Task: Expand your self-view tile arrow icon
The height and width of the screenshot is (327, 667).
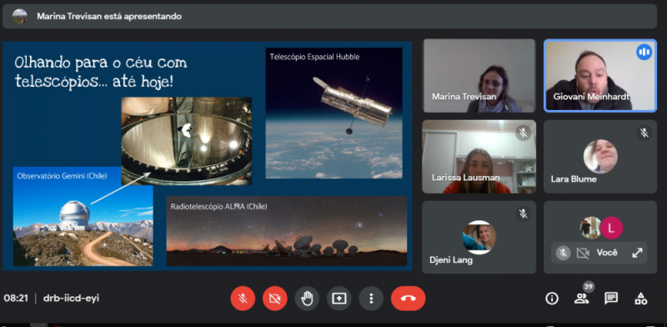Action: tap(637, 253)
